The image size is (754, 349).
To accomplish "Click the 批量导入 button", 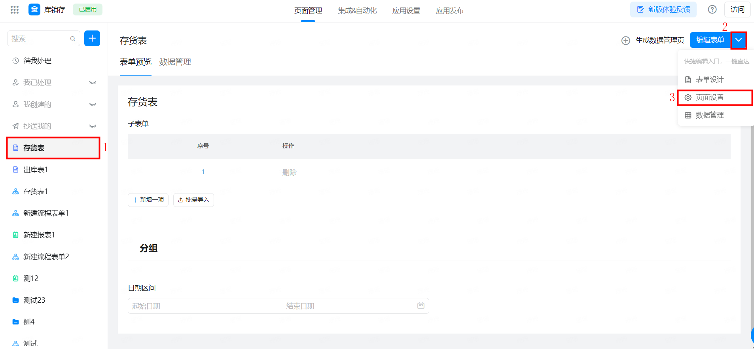I will point(193,200).
